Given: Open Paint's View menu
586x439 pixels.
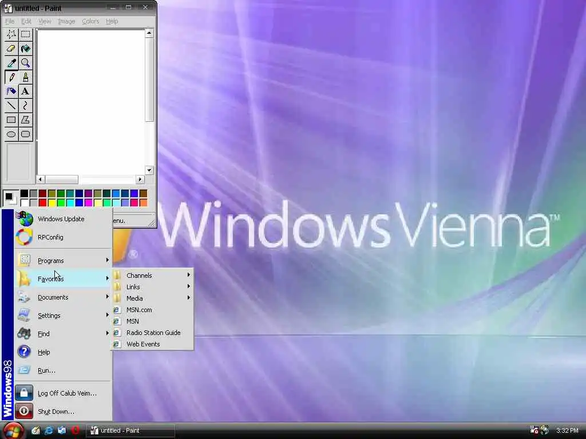Looking at the screenshot, I should (x=45, y=21).
